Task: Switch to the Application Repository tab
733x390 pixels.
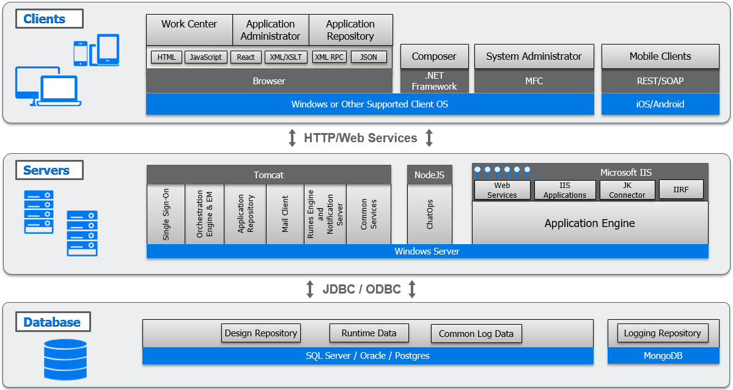Action: [x=351, y=29]
